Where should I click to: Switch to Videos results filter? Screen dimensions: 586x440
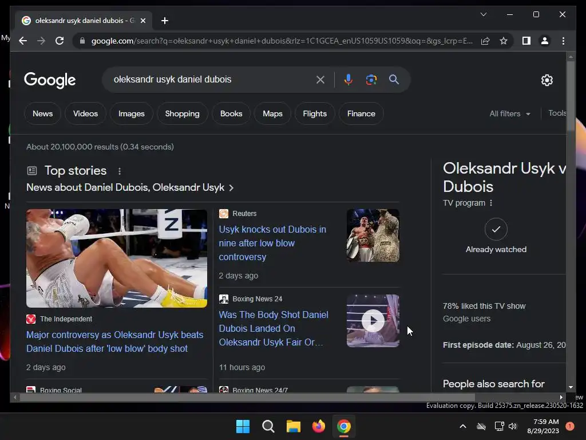click(86, 114)
